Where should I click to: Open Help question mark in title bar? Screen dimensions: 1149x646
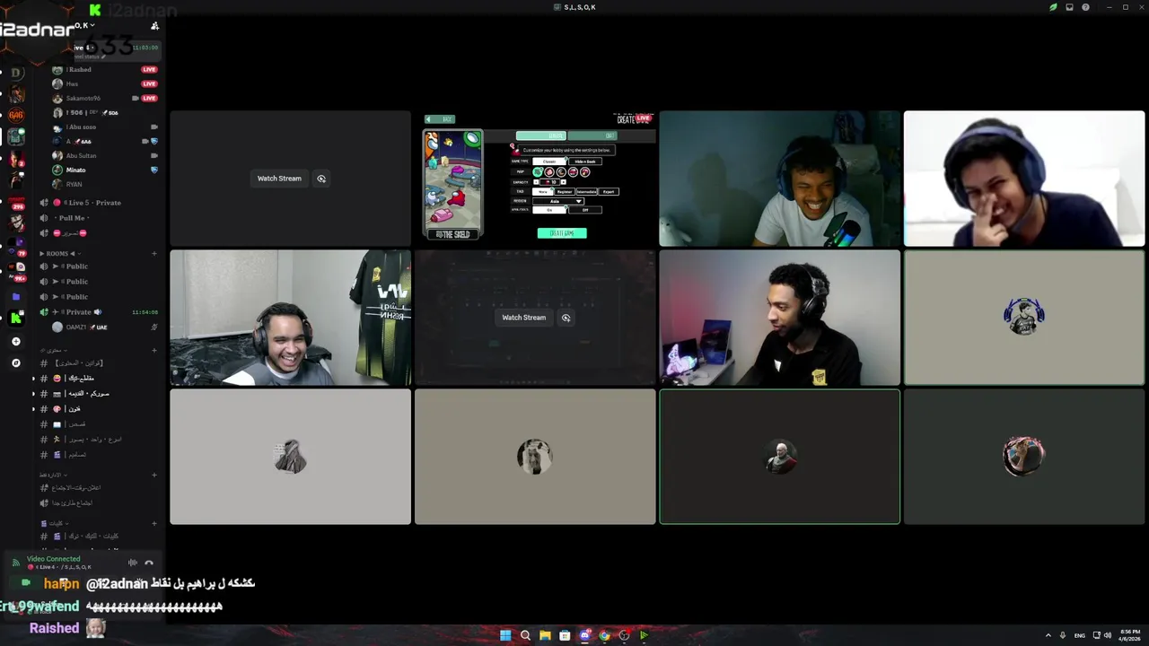point(1085,7)
